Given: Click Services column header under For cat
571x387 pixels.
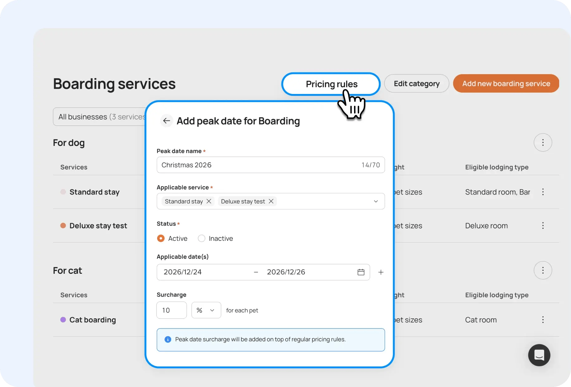Looking at the screenshot, I should pyautogui.click(x=74, y=295).
